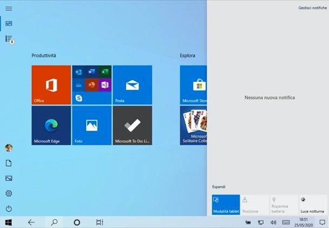Toggle Luce notturna quick action
Screen dimensions: 329x228
click(x=313, y=204)
